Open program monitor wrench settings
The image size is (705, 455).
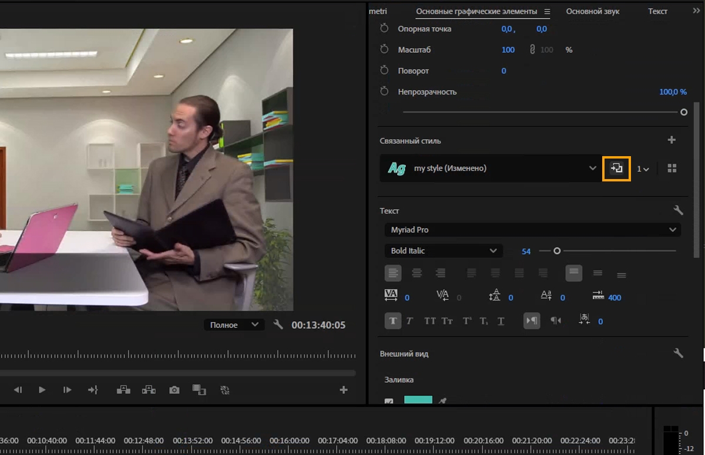[x=278, y=325]
